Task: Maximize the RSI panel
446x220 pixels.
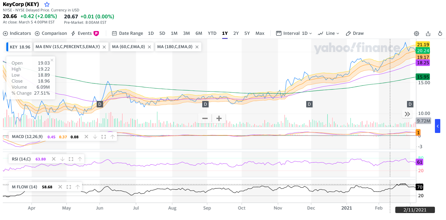Action: (71, 159)
